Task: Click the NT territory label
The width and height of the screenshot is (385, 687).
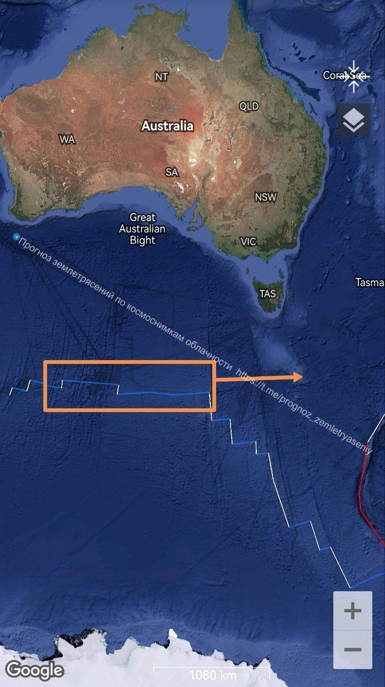Action: (x=162, y=77)
